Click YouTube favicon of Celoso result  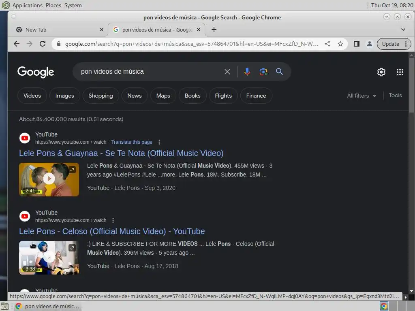pos(25,216)
